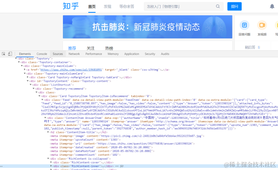Select the meta commentCount line
The width and height of the screenshot is (278, 170).
point(85,155)
